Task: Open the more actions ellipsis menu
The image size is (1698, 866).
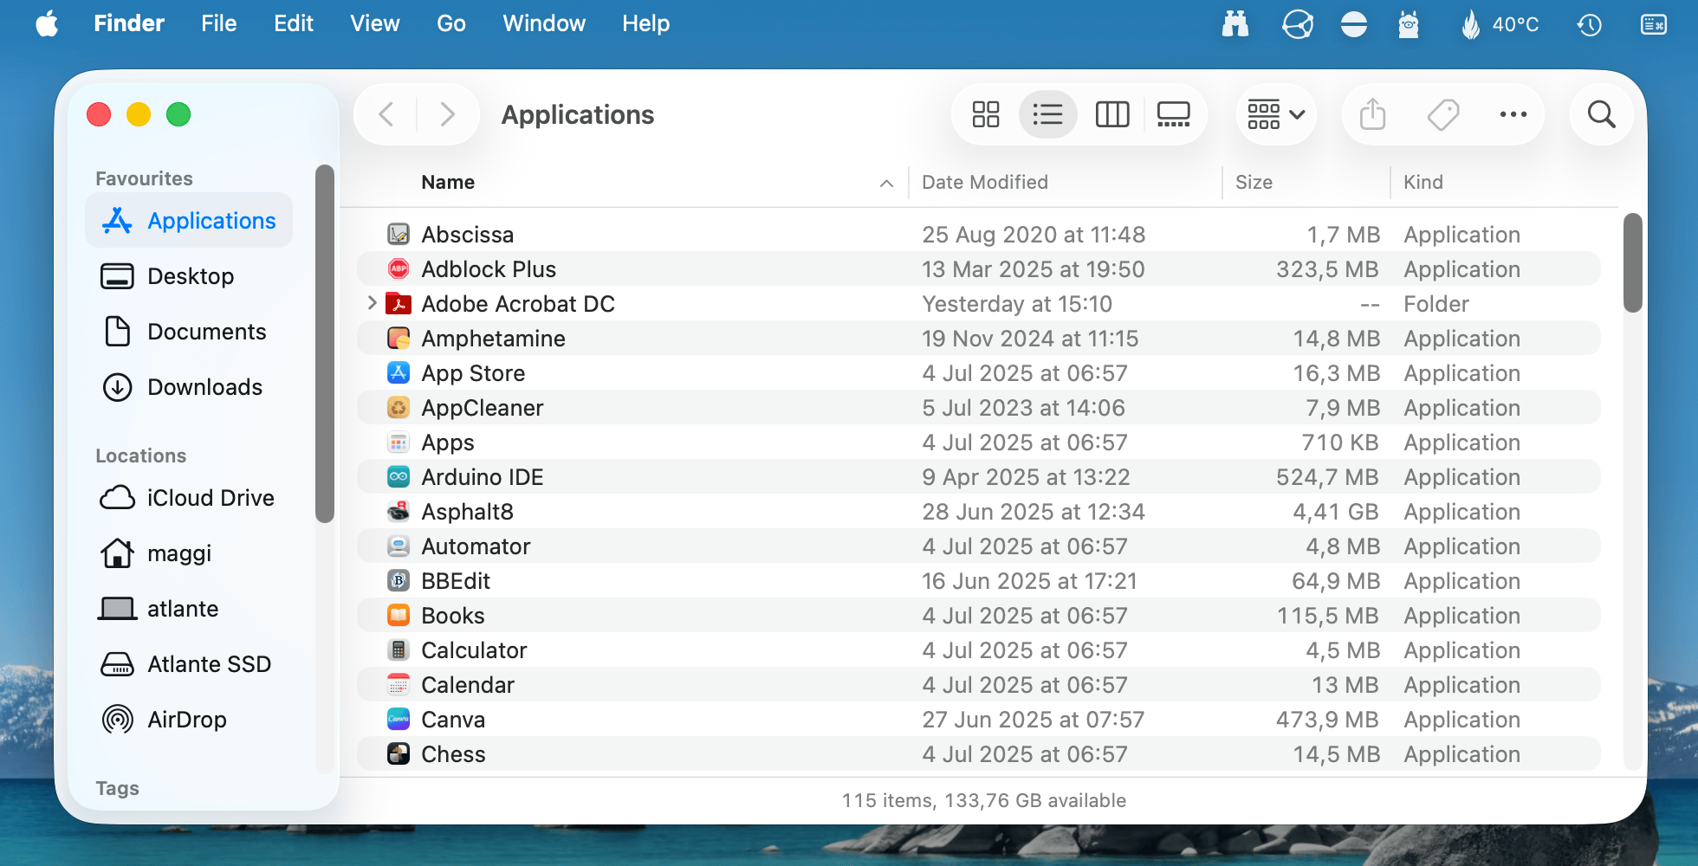Action: [x=1513, y=114]
